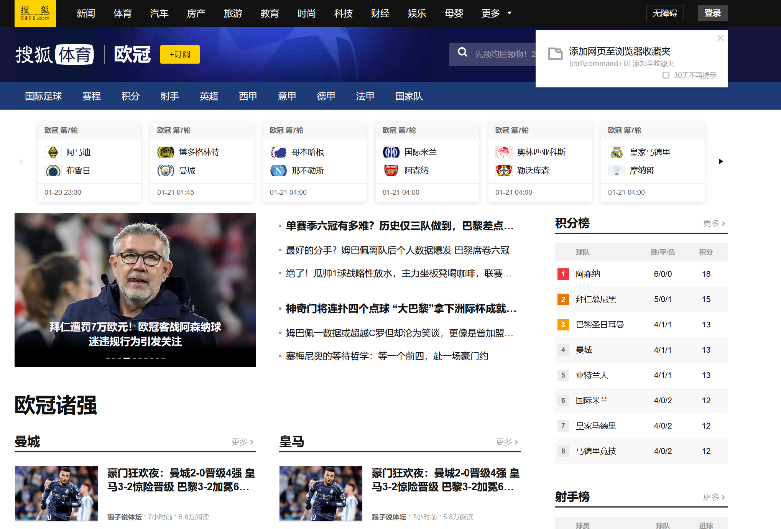Screen dimensions: 781x529
Task: Click the Sohu.com yellow logo
Action: [35, 13]
